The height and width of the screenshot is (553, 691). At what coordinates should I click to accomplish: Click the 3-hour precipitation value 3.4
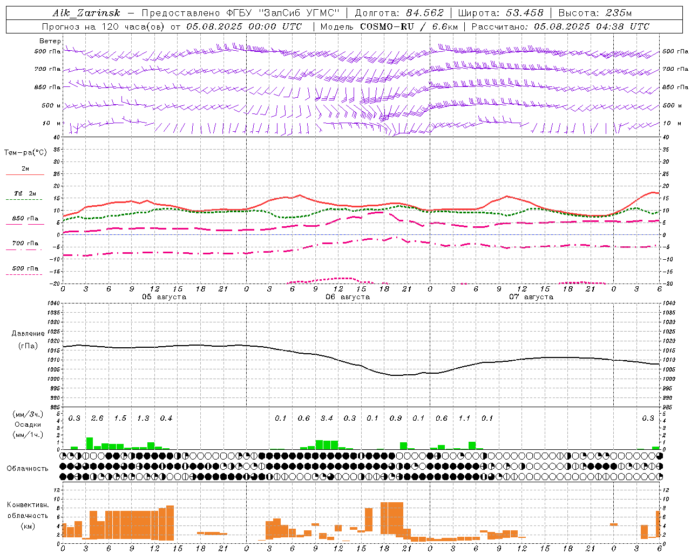[327, 418]
